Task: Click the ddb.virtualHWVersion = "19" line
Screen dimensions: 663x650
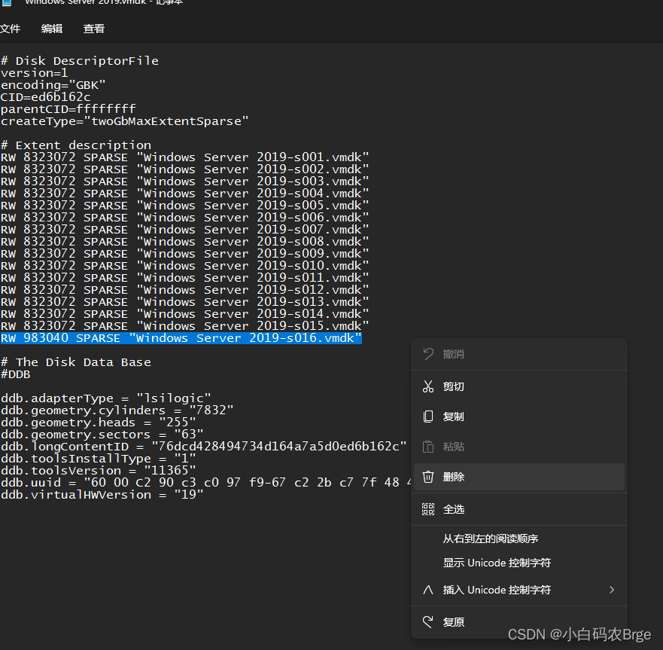Action: (102, 495)
